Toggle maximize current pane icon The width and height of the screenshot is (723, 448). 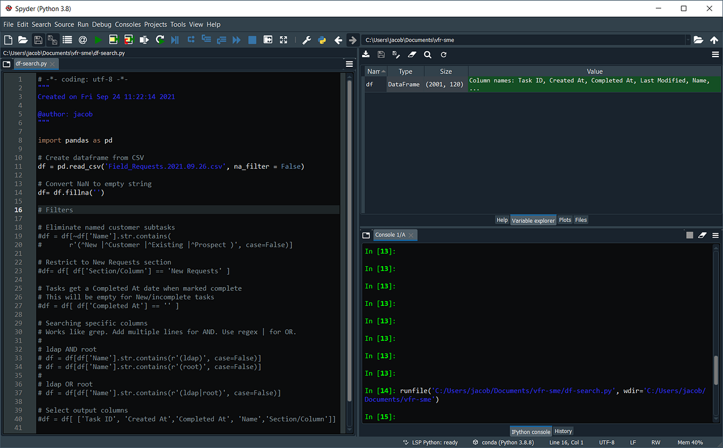(283, 40)
